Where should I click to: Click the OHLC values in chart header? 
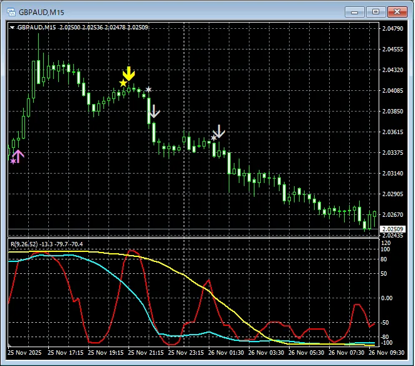pyautogui.click(x=103, y=27)
